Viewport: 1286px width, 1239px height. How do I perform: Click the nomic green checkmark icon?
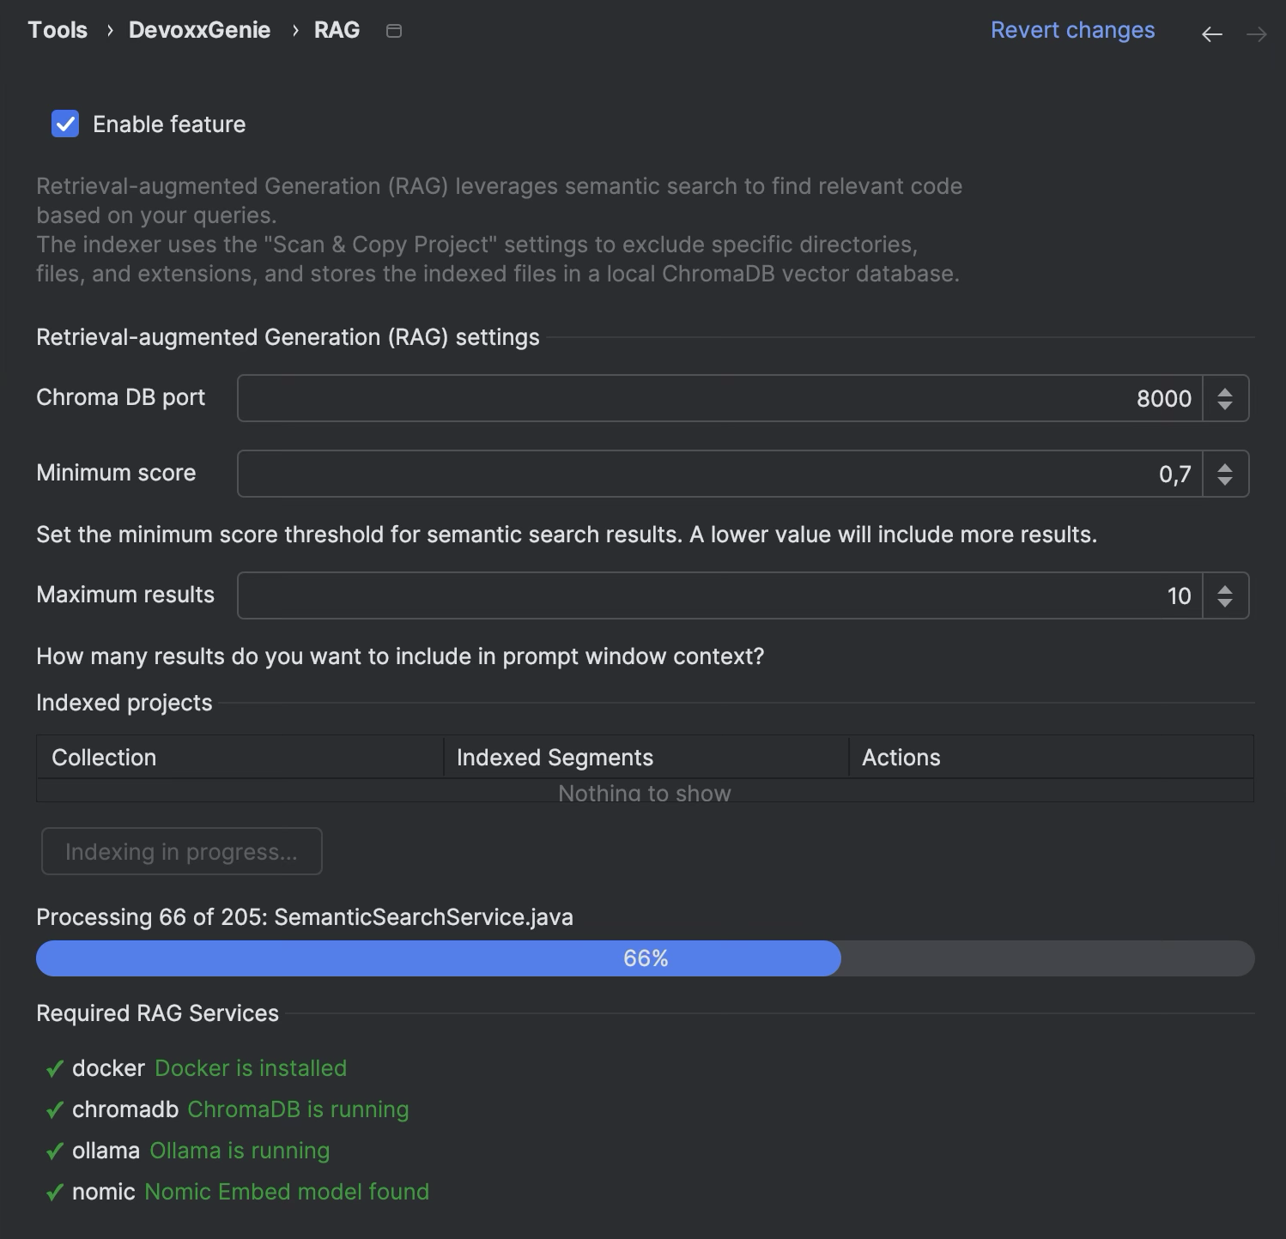tap(55, 1192)
